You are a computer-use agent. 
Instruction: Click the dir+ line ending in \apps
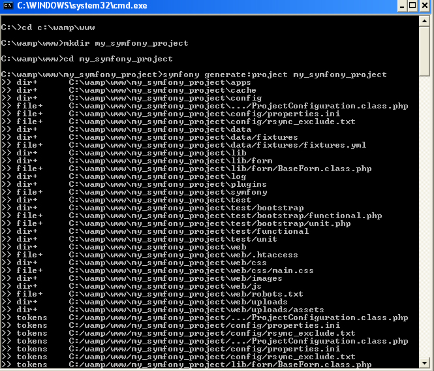(126, 82)
